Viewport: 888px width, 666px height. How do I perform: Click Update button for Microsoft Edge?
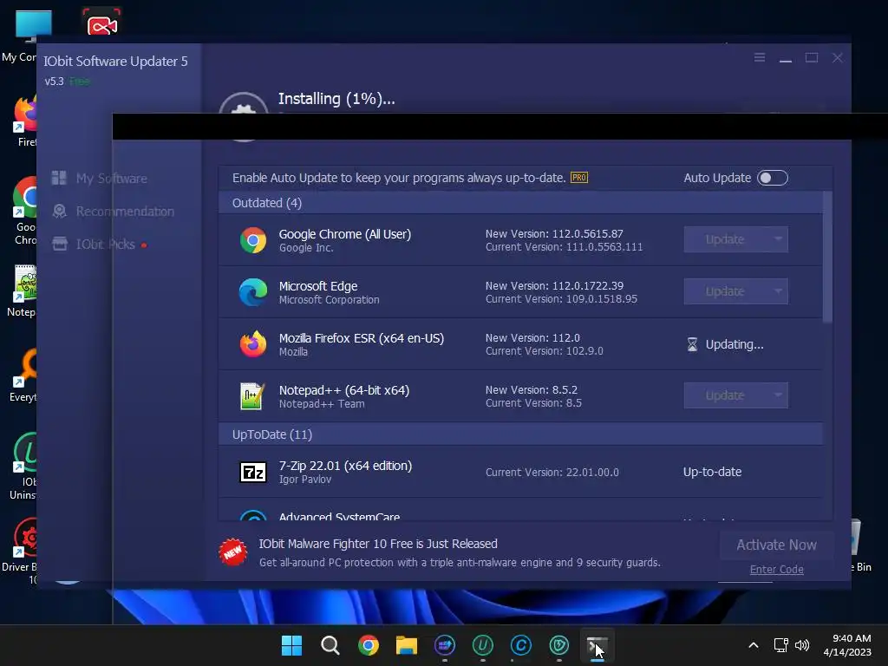(x=725, y=291)
